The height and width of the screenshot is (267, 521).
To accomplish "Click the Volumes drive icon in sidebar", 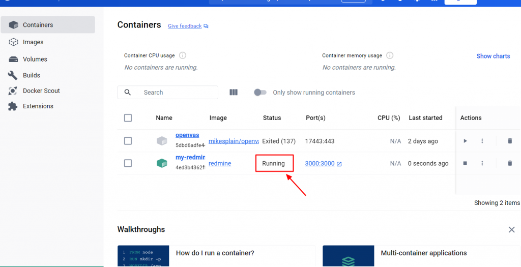I will (x=13, y=59).
